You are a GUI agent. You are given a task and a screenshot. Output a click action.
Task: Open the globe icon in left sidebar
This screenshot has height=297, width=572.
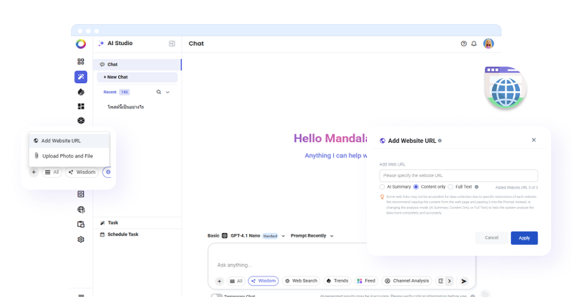click(81, 209)
